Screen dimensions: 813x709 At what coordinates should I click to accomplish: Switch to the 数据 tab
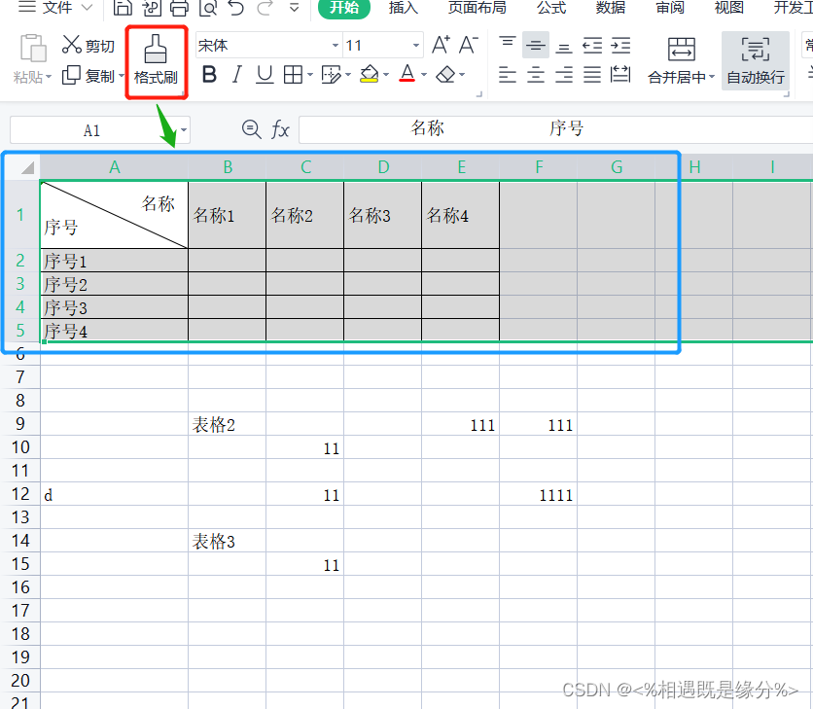click(x=611, y=7)
